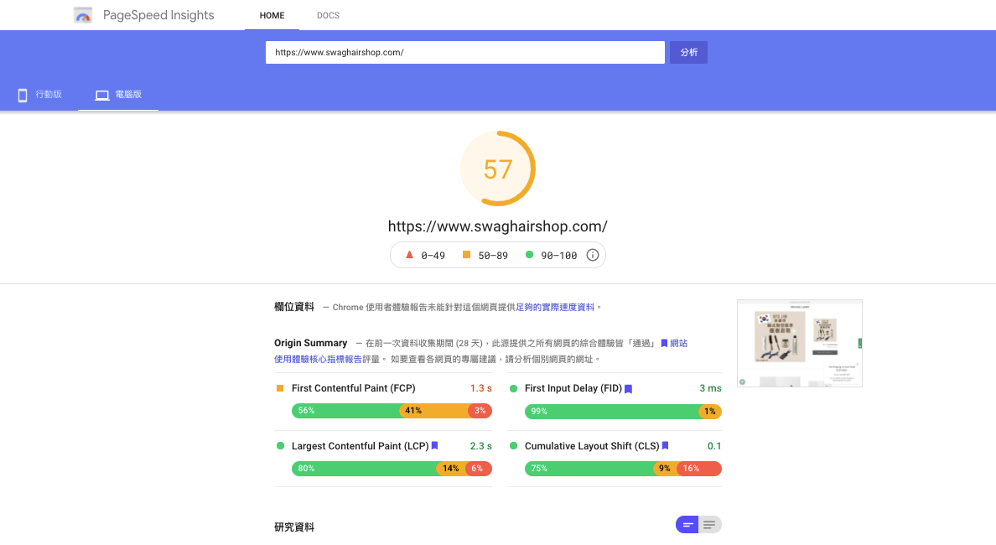The width and height of the screenshot is (996, 545).
Task: Click the Origin Summary heading
Action: [310, 343]
